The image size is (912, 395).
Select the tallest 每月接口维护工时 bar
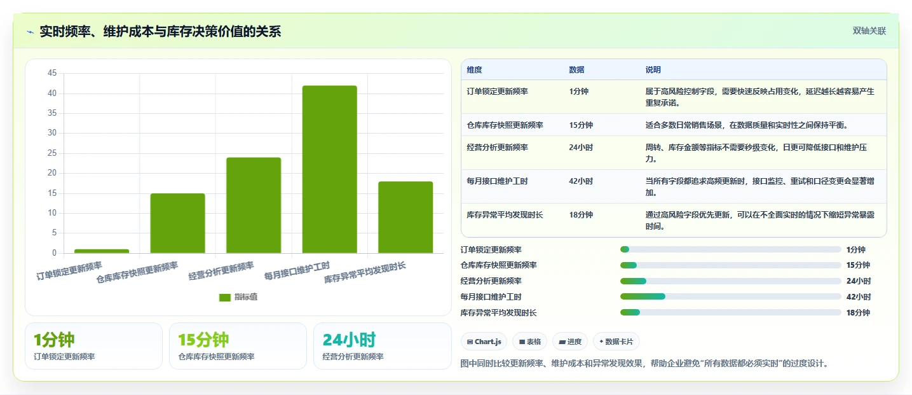[x=329, y=169]
